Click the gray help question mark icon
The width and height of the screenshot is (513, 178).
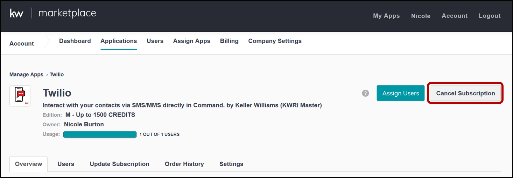tap(365, 93)
